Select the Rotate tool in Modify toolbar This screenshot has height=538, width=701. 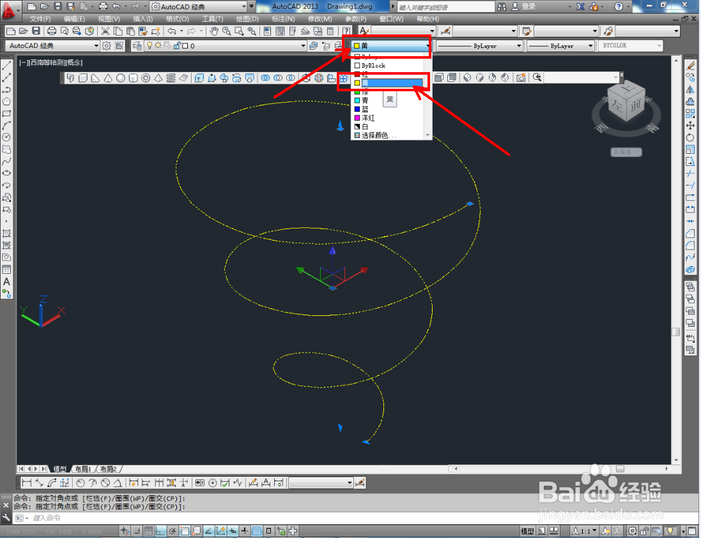click(x=691, y=137)
